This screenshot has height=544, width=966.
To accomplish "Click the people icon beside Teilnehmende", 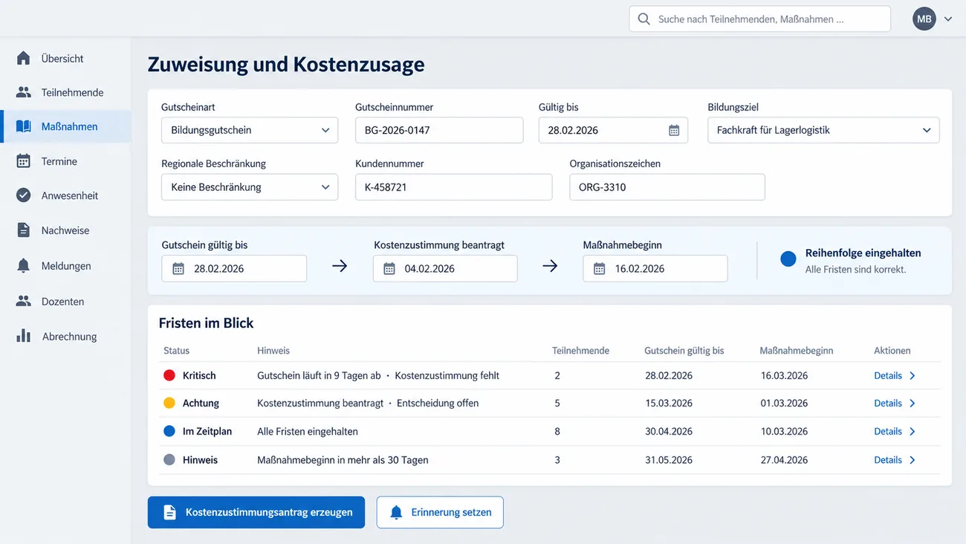I will pos(24,92).
